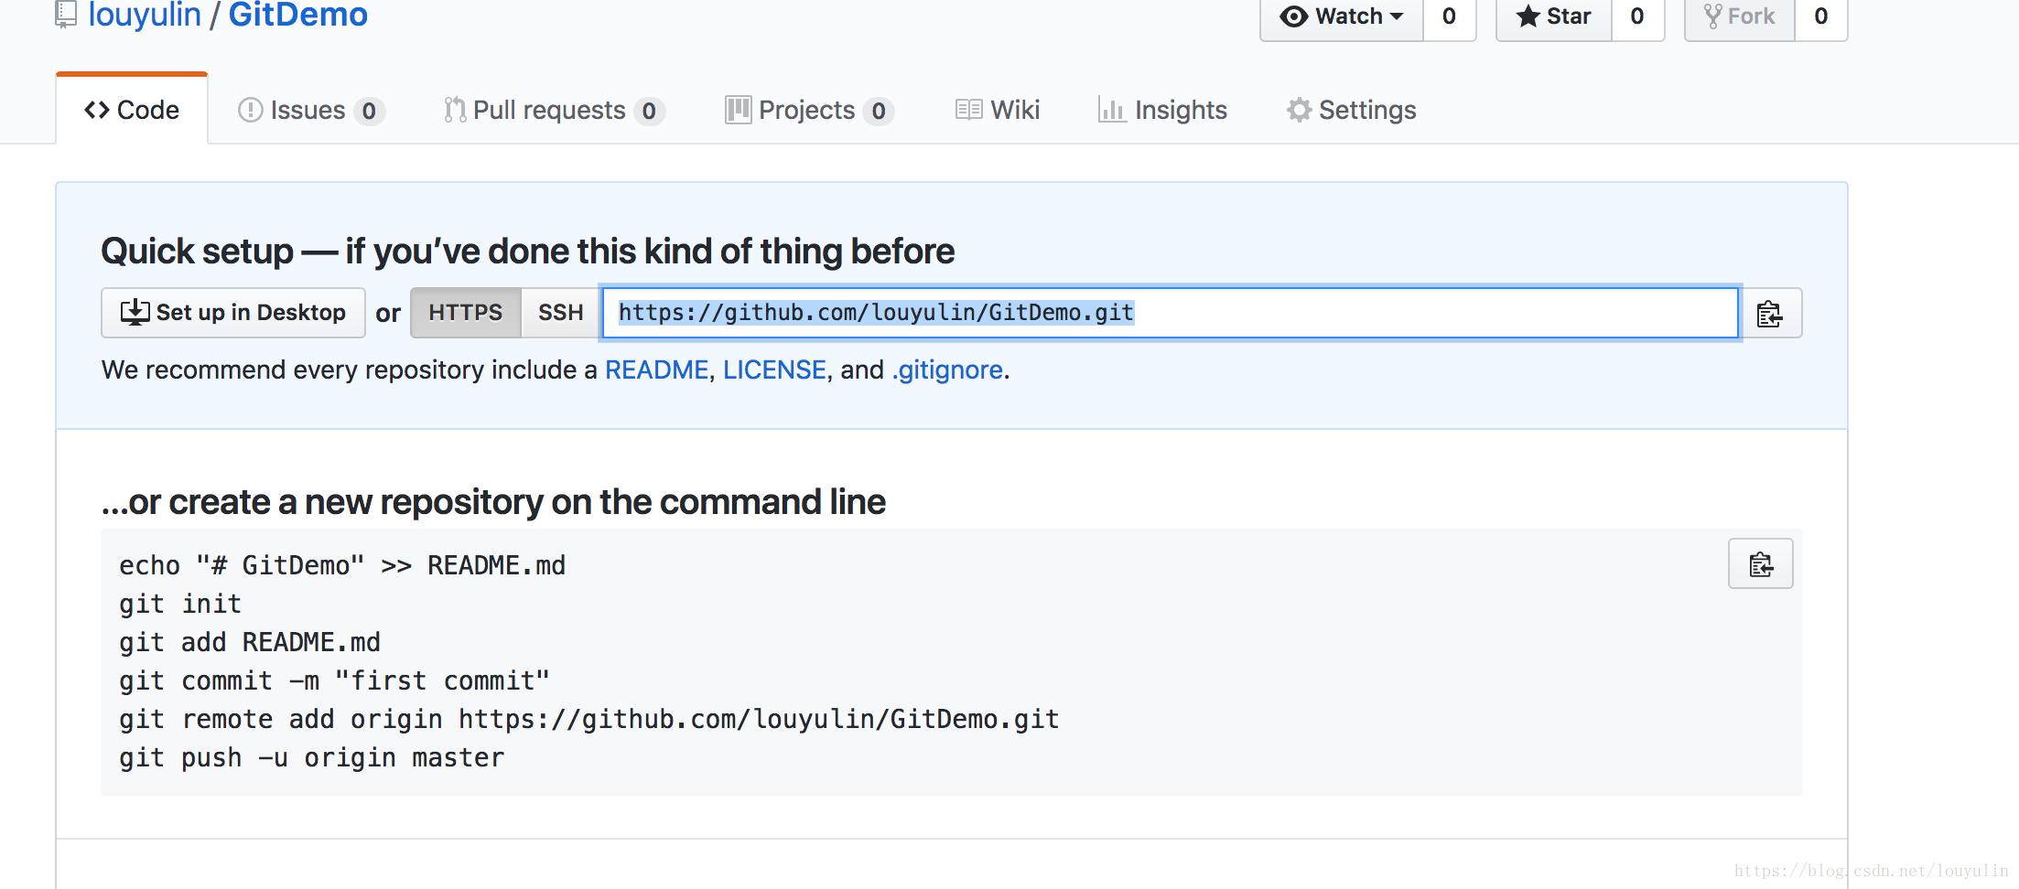Click the 'git push -u origin master' line

tap(312, 757)
